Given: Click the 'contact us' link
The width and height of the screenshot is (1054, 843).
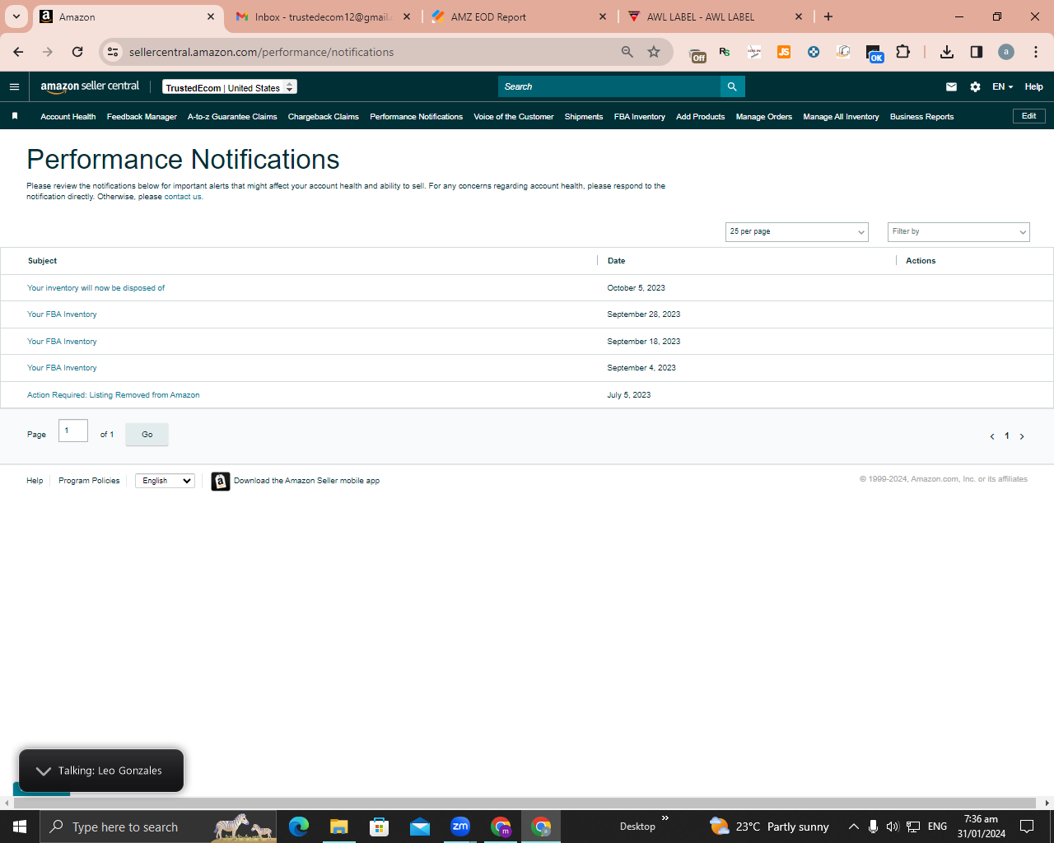Looking at the screenshot, I should [x=182, y=197].
